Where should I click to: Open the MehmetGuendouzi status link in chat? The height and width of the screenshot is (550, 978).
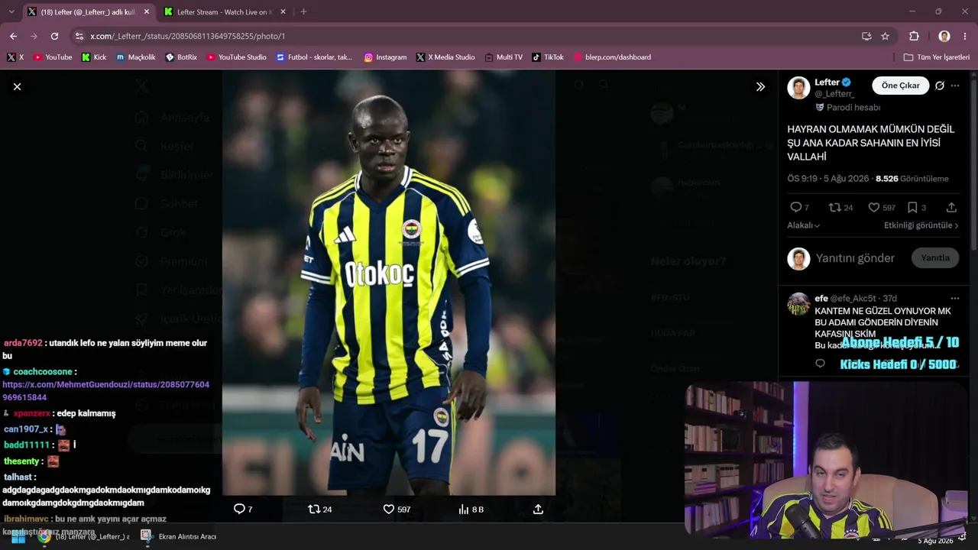pos(105,391)
